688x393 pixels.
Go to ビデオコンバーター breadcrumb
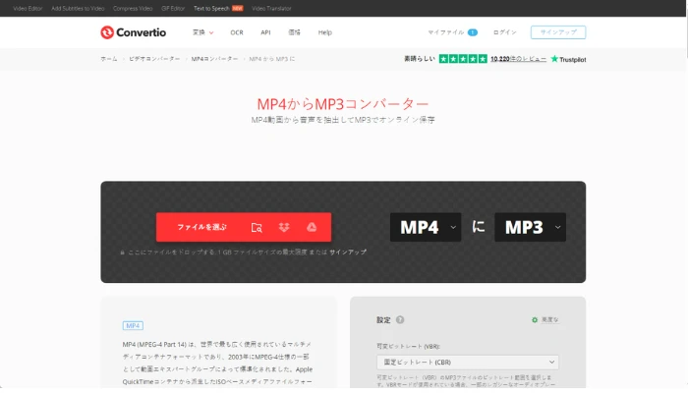pyautogui.click(x=154, y=59)
